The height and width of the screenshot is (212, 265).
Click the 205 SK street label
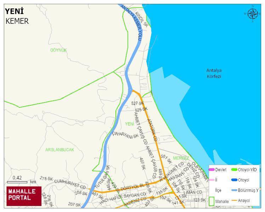81,193
